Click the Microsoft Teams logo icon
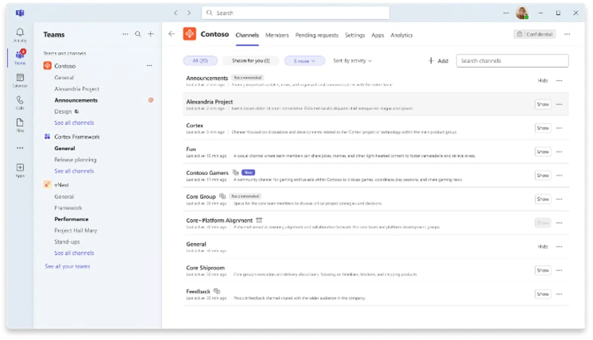The image size is (593, 340). 20,13
